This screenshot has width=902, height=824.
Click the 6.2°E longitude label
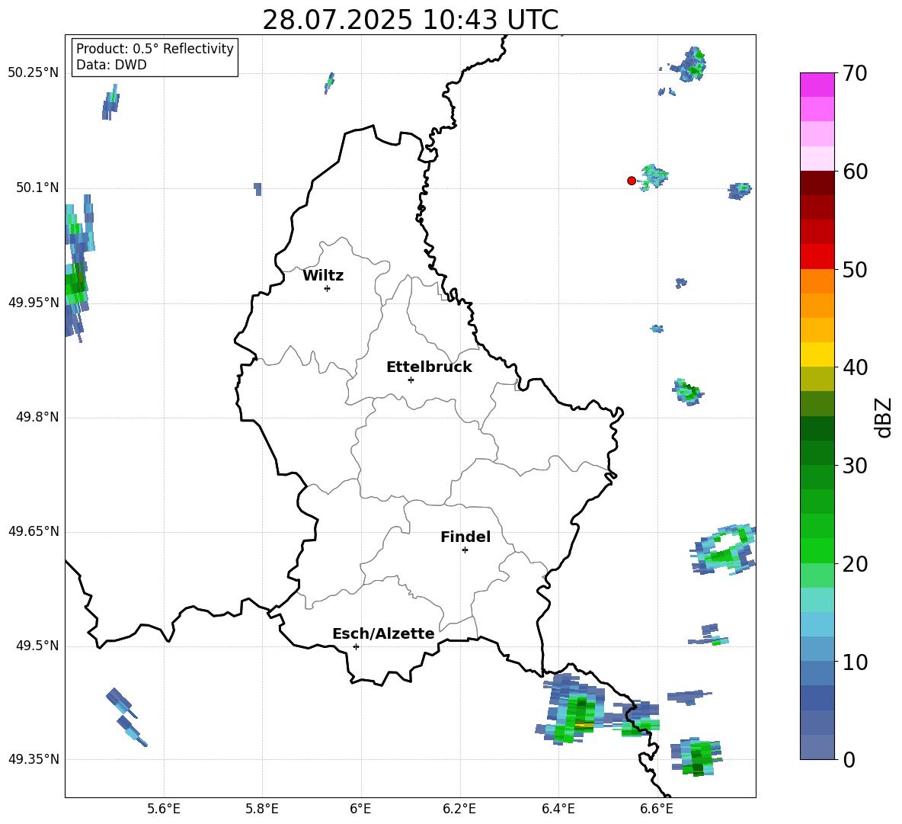pos(459,809)
